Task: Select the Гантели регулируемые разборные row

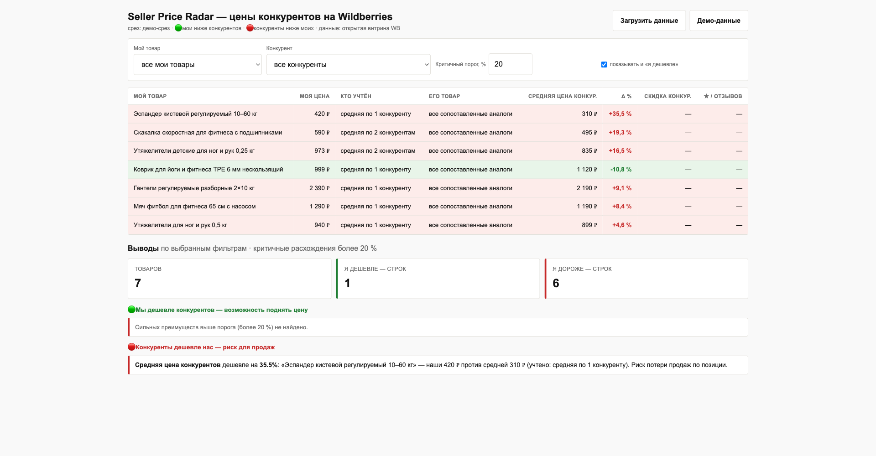Action: (x=438, y=188)
